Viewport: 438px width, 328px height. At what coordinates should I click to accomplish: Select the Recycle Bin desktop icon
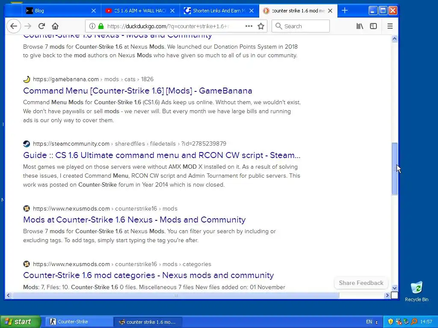[x=417, y=292]
